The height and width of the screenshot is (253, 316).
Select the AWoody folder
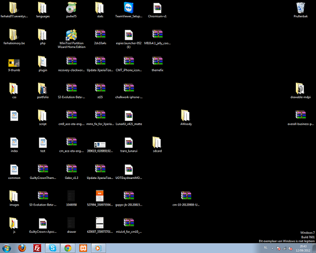point(186,115)
